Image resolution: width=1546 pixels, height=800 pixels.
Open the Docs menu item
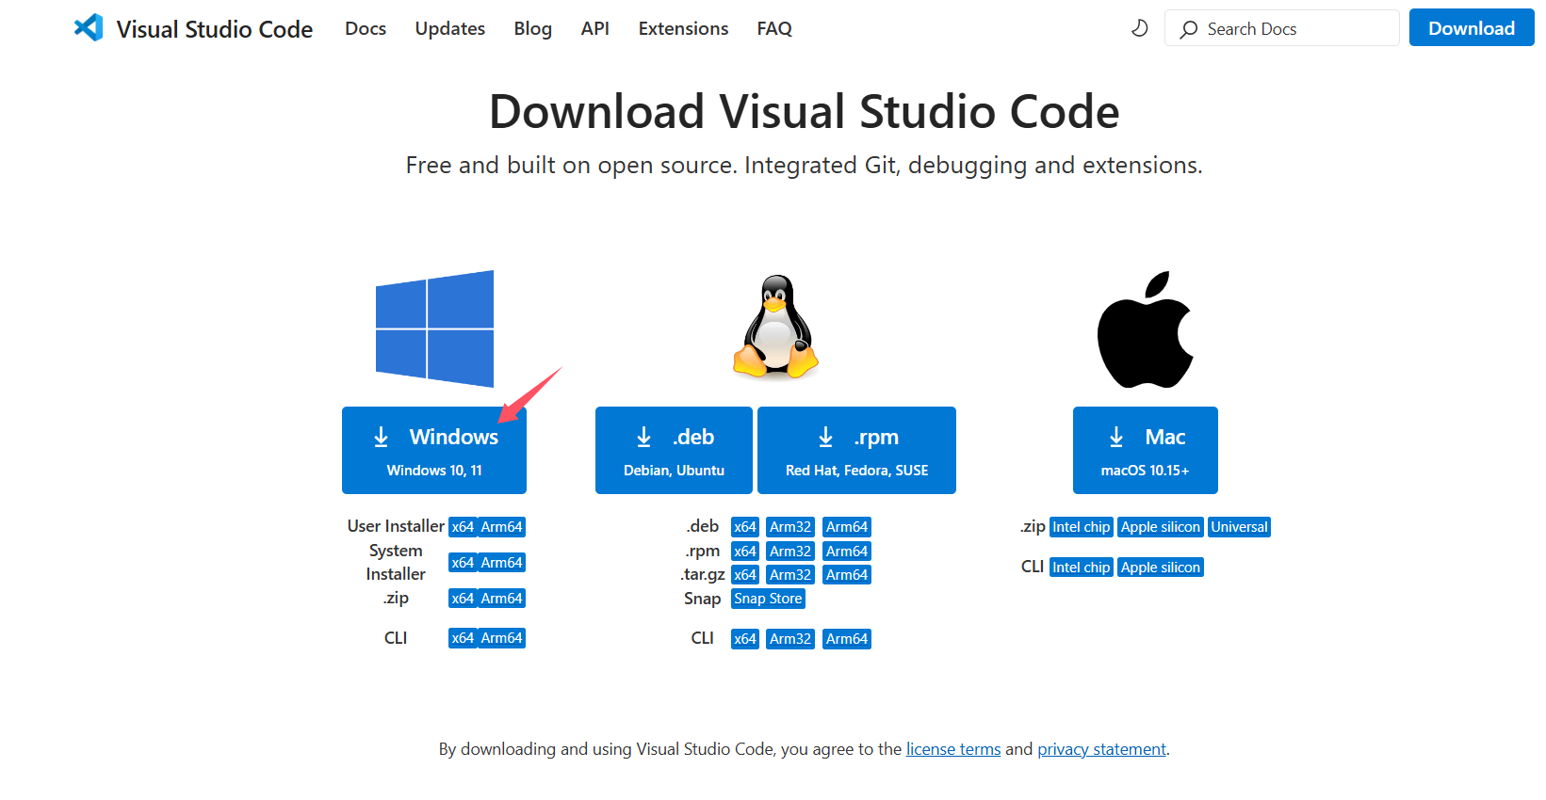pyautogui.click(x=366, y=28)
